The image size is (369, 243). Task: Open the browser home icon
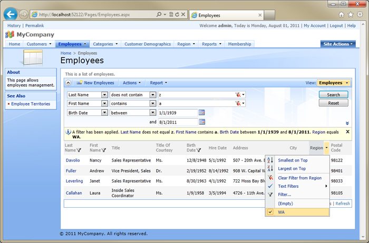(341, 15)
